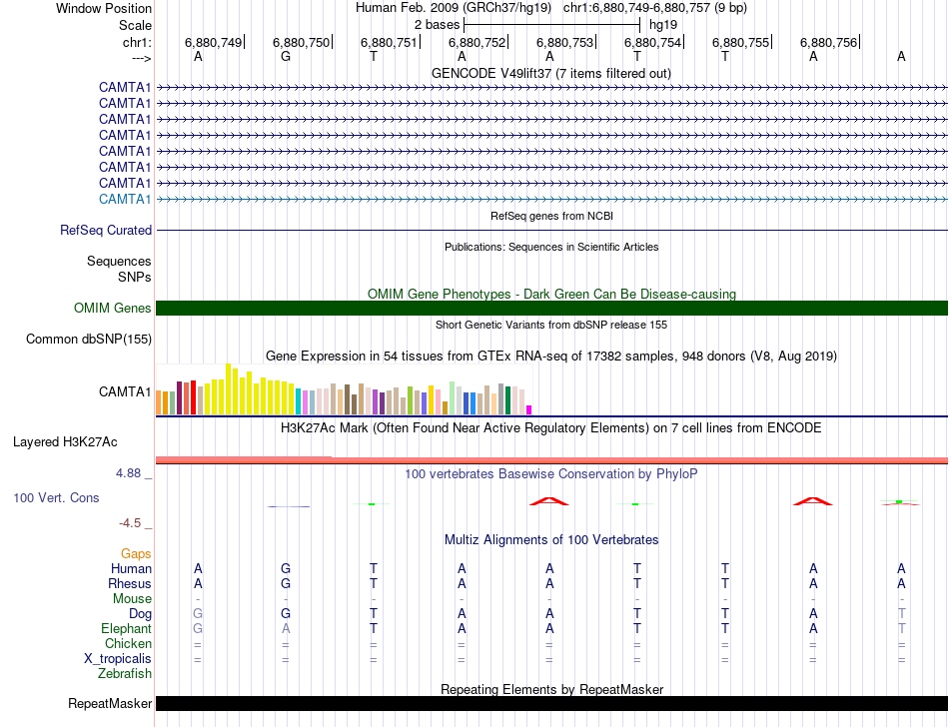Viewport: 949px width, 727px height.
Task: Click the Repeating Elements by RepeatMasker title
Action: pos(551,689)
